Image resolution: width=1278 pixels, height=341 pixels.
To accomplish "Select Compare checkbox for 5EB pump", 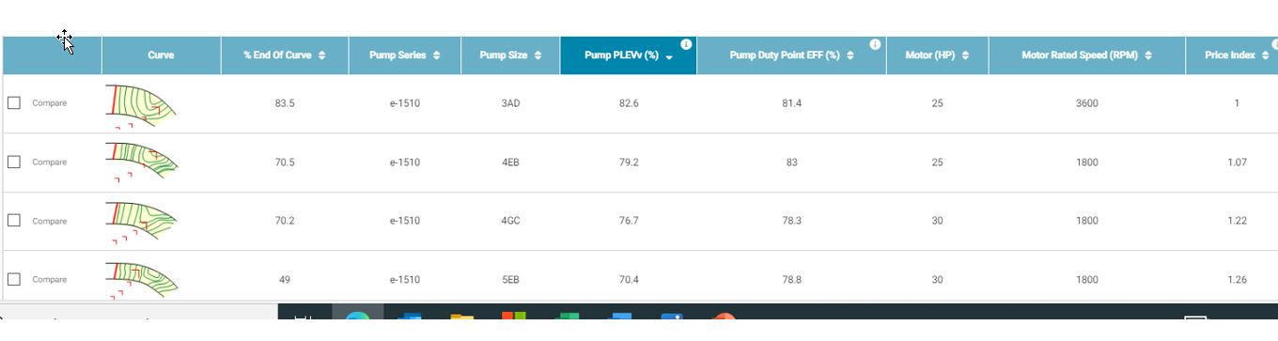I will 14,279.
